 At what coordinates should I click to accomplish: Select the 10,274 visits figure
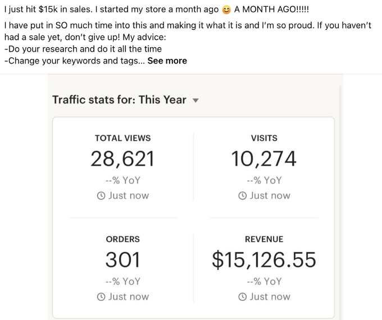pos(264,159)
